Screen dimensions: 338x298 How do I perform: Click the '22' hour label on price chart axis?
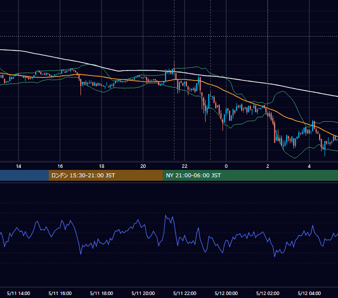pyautogui.click(x=184, y=166)
